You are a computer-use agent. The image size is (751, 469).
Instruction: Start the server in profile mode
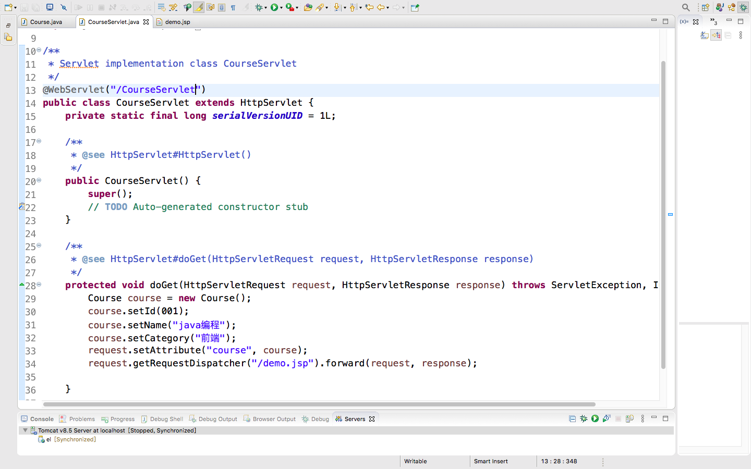[x=607, y=418]
